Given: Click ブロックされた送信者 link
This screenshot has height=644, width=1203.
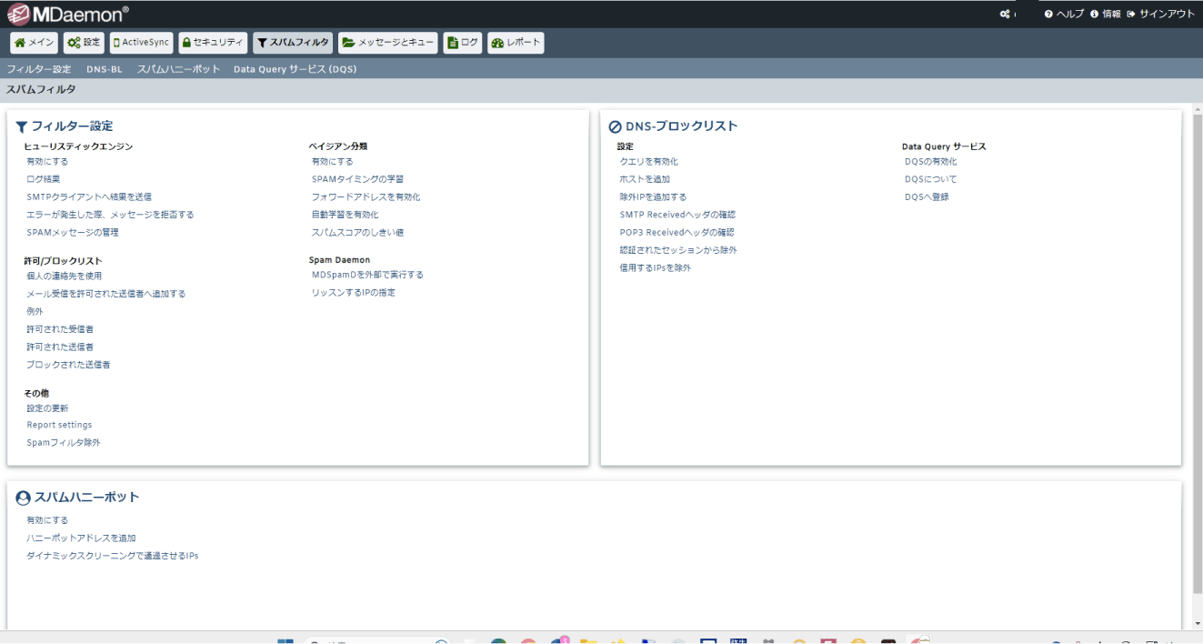Looking at the screenshot, I should [69, 364].
